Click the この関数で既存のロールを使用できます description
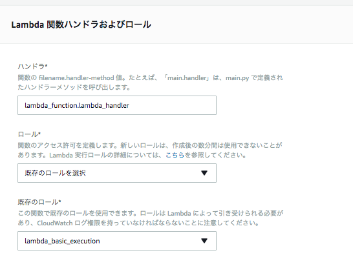 pyautogui.click(x=77, y=213)
